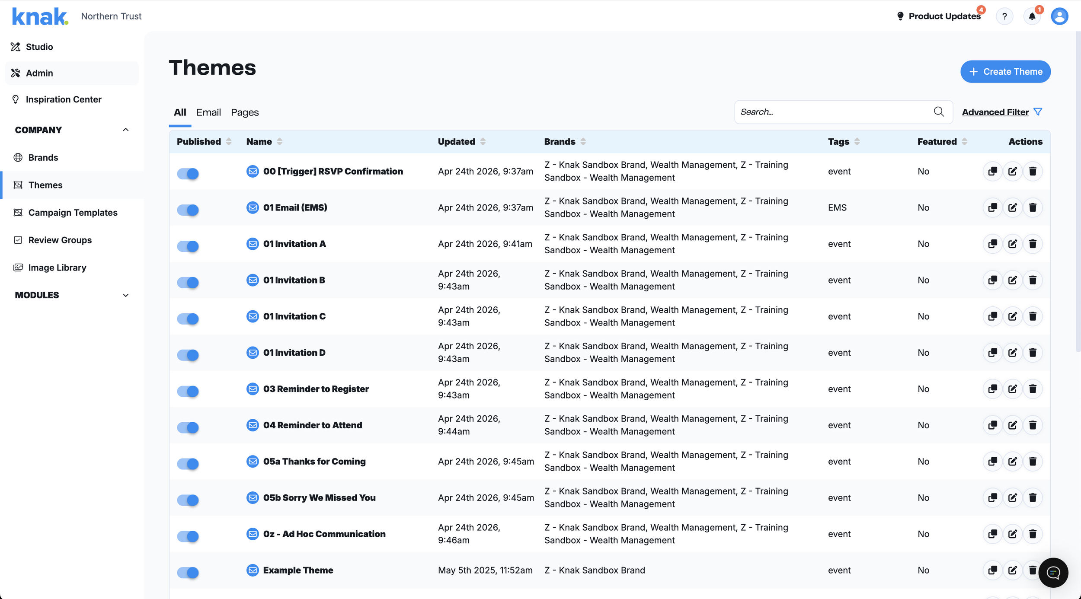The height and width of the screenshot is (599, 1081).
Task: Click the search magnifier icon
Action: coord(939,112)
